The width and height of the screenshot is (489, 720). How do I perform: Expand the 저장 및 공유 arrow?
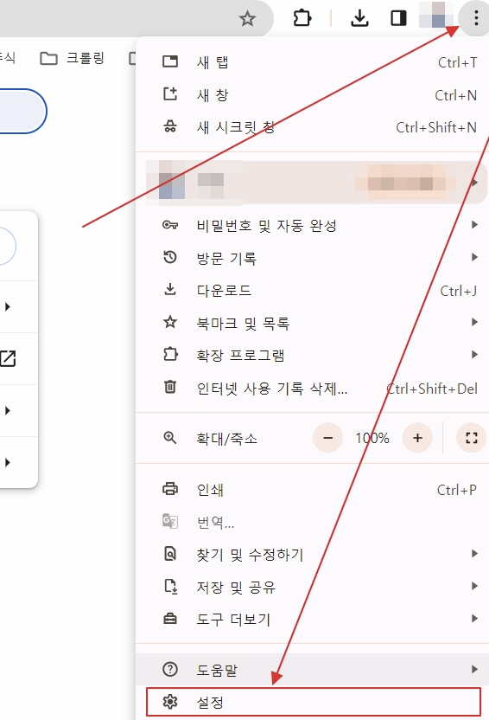[x=475, y=586]
